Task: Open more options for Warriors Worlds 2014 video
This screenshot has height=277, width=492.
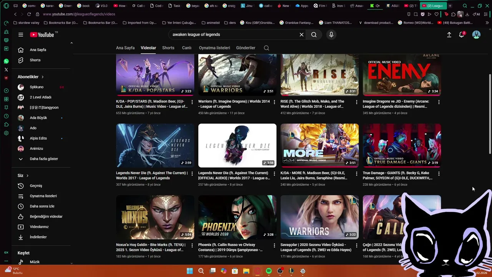Action: pyautogui.click(x=274, y=102)
